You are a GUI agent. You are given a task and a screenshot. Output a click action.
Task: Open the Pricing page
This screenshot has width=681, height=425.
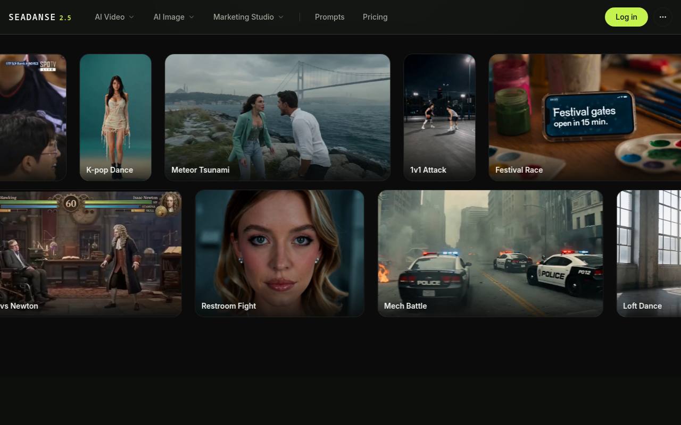pyautogui.click(x=375, y=17)
